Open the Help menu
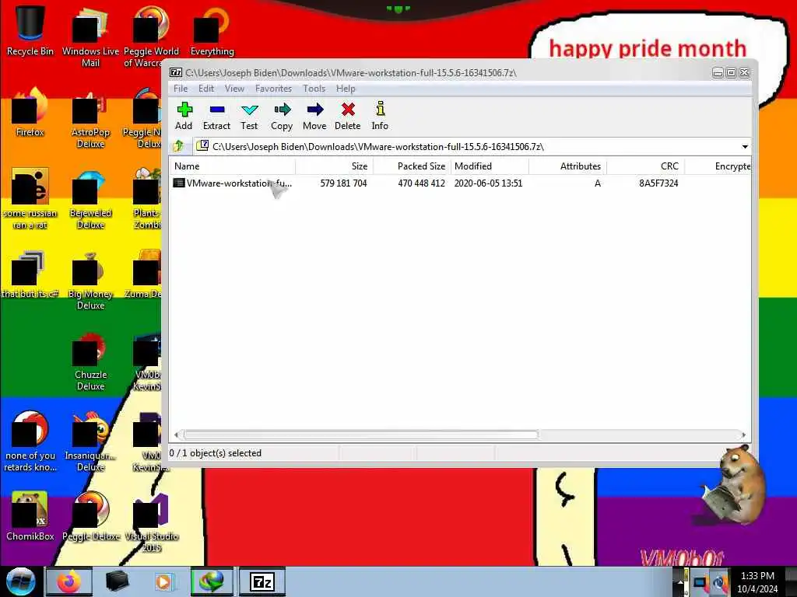Viewport: 797px width, 597px height. click(x=346, y=89)
